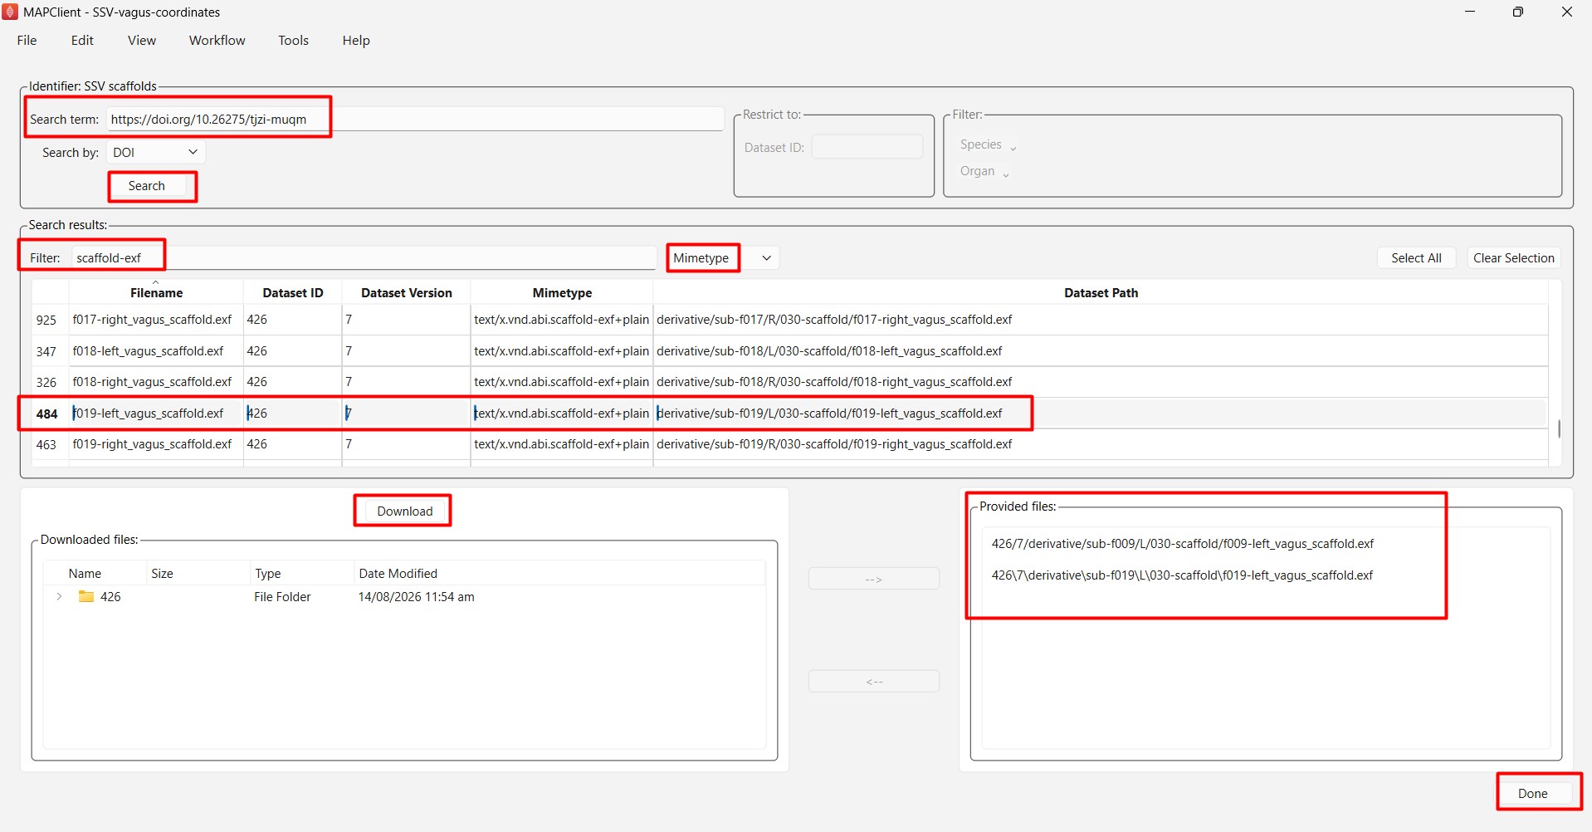This screenshot has height=832, width=1592.
Task: Close the MAPClient window
Action: pos(1567,12)
